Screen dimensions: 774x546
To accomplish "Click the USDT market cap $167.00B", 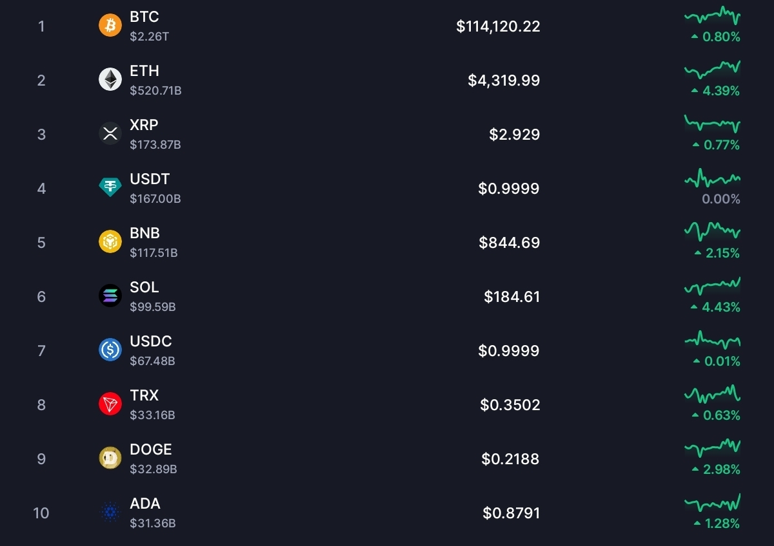I will 155,199.
